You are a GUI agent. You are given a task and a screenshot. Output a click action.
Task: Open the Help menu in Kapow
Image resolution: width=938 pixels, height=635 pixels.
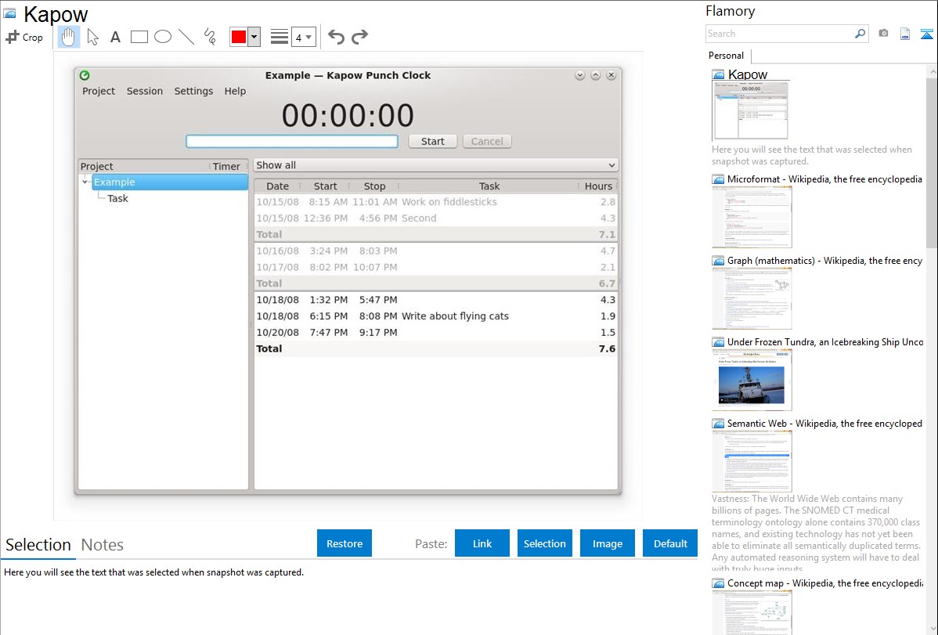tap(235, 91)
